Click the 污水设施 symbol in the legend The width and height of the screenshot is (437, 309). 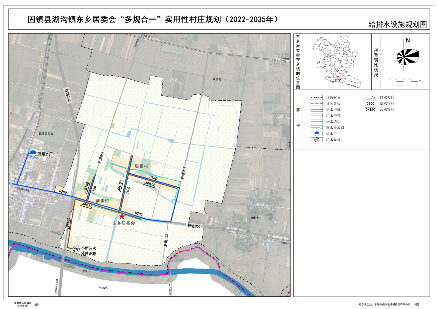317,140
